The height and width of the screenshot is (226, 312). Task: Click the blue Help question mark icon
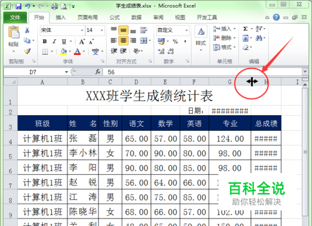point(276,17)
